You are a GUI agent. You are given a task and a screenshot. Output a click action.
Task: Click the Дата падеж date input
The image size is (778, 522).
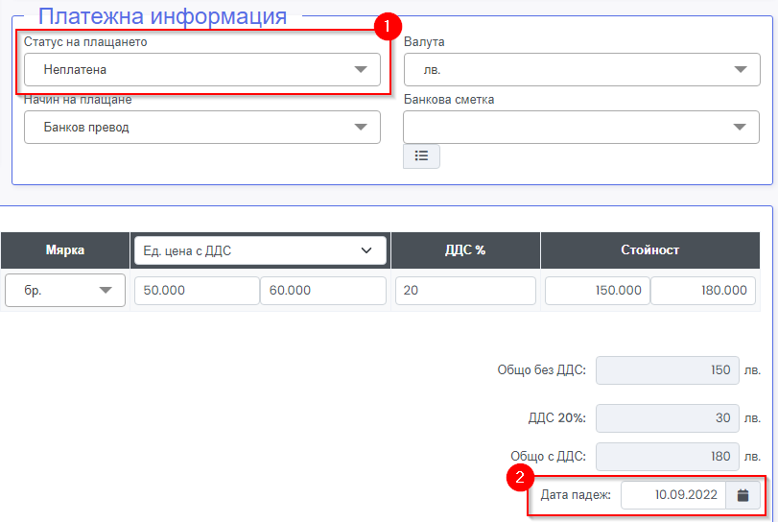[673, 495]
